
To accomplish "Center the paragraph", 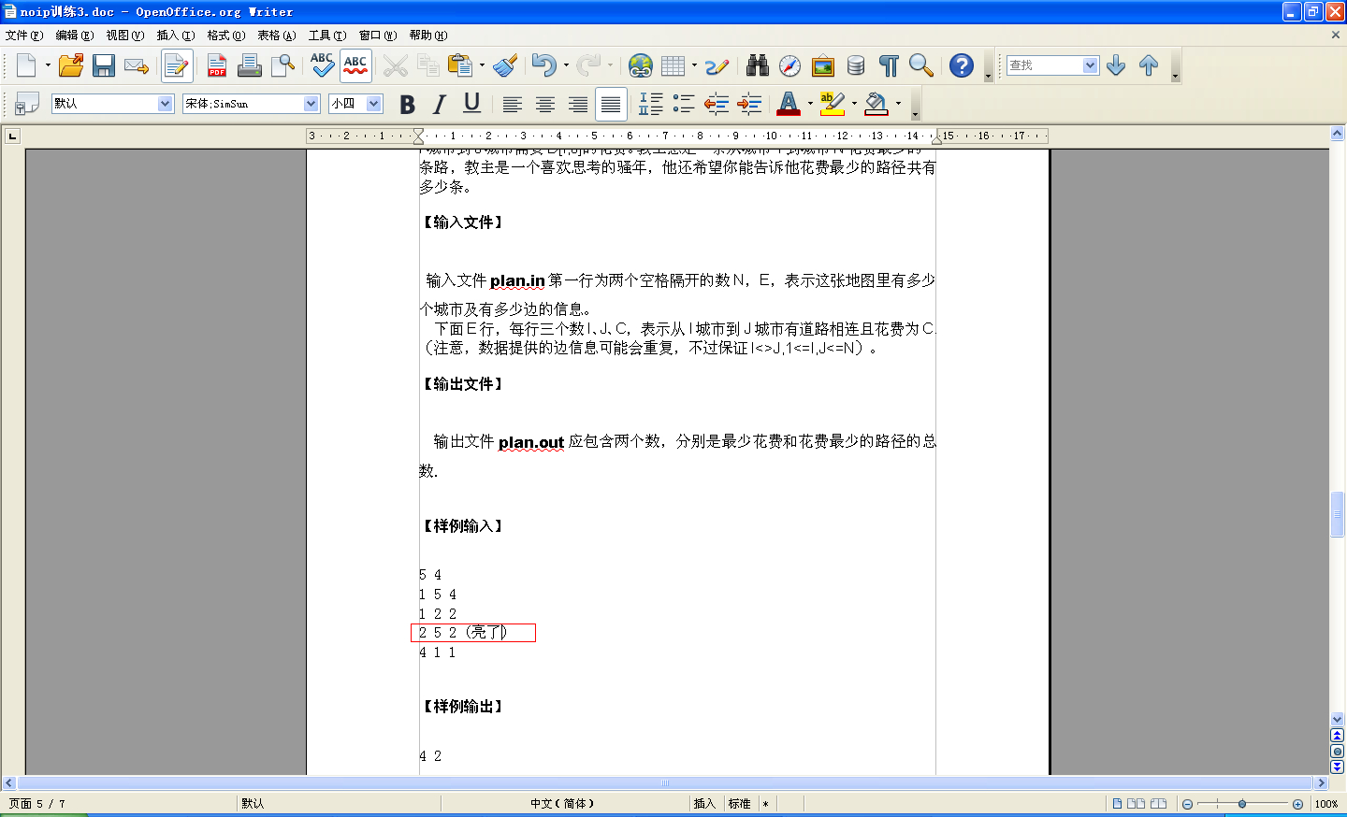I will tap(545, 104).
